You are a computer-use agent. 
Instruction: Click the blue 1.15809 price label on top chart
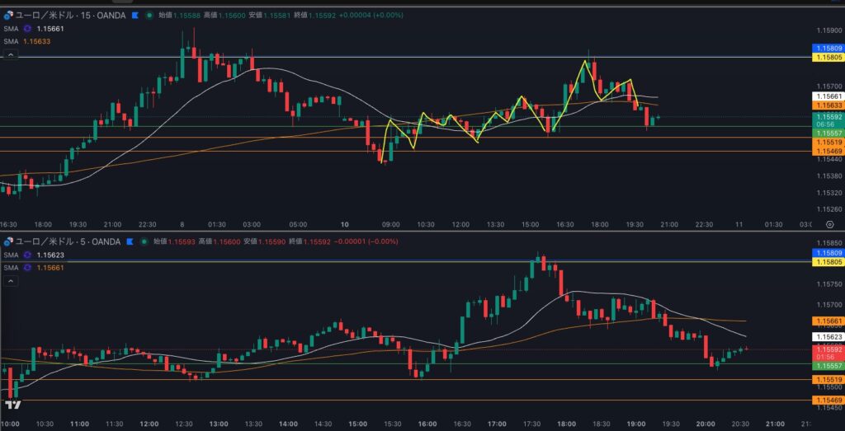click(828, 49)
